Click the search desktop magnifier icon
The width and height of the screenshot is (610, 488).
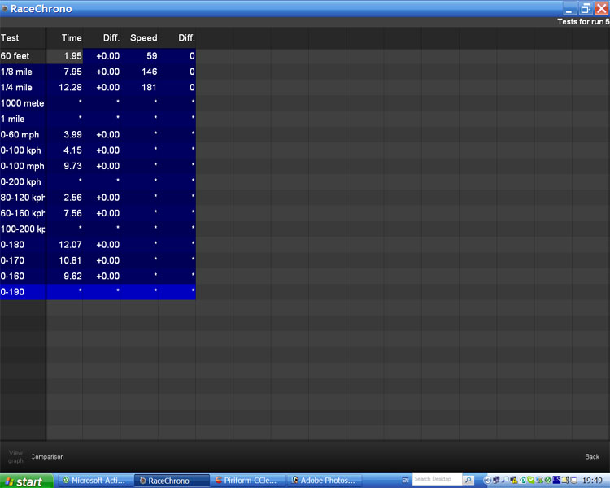(x=468, y=480)
